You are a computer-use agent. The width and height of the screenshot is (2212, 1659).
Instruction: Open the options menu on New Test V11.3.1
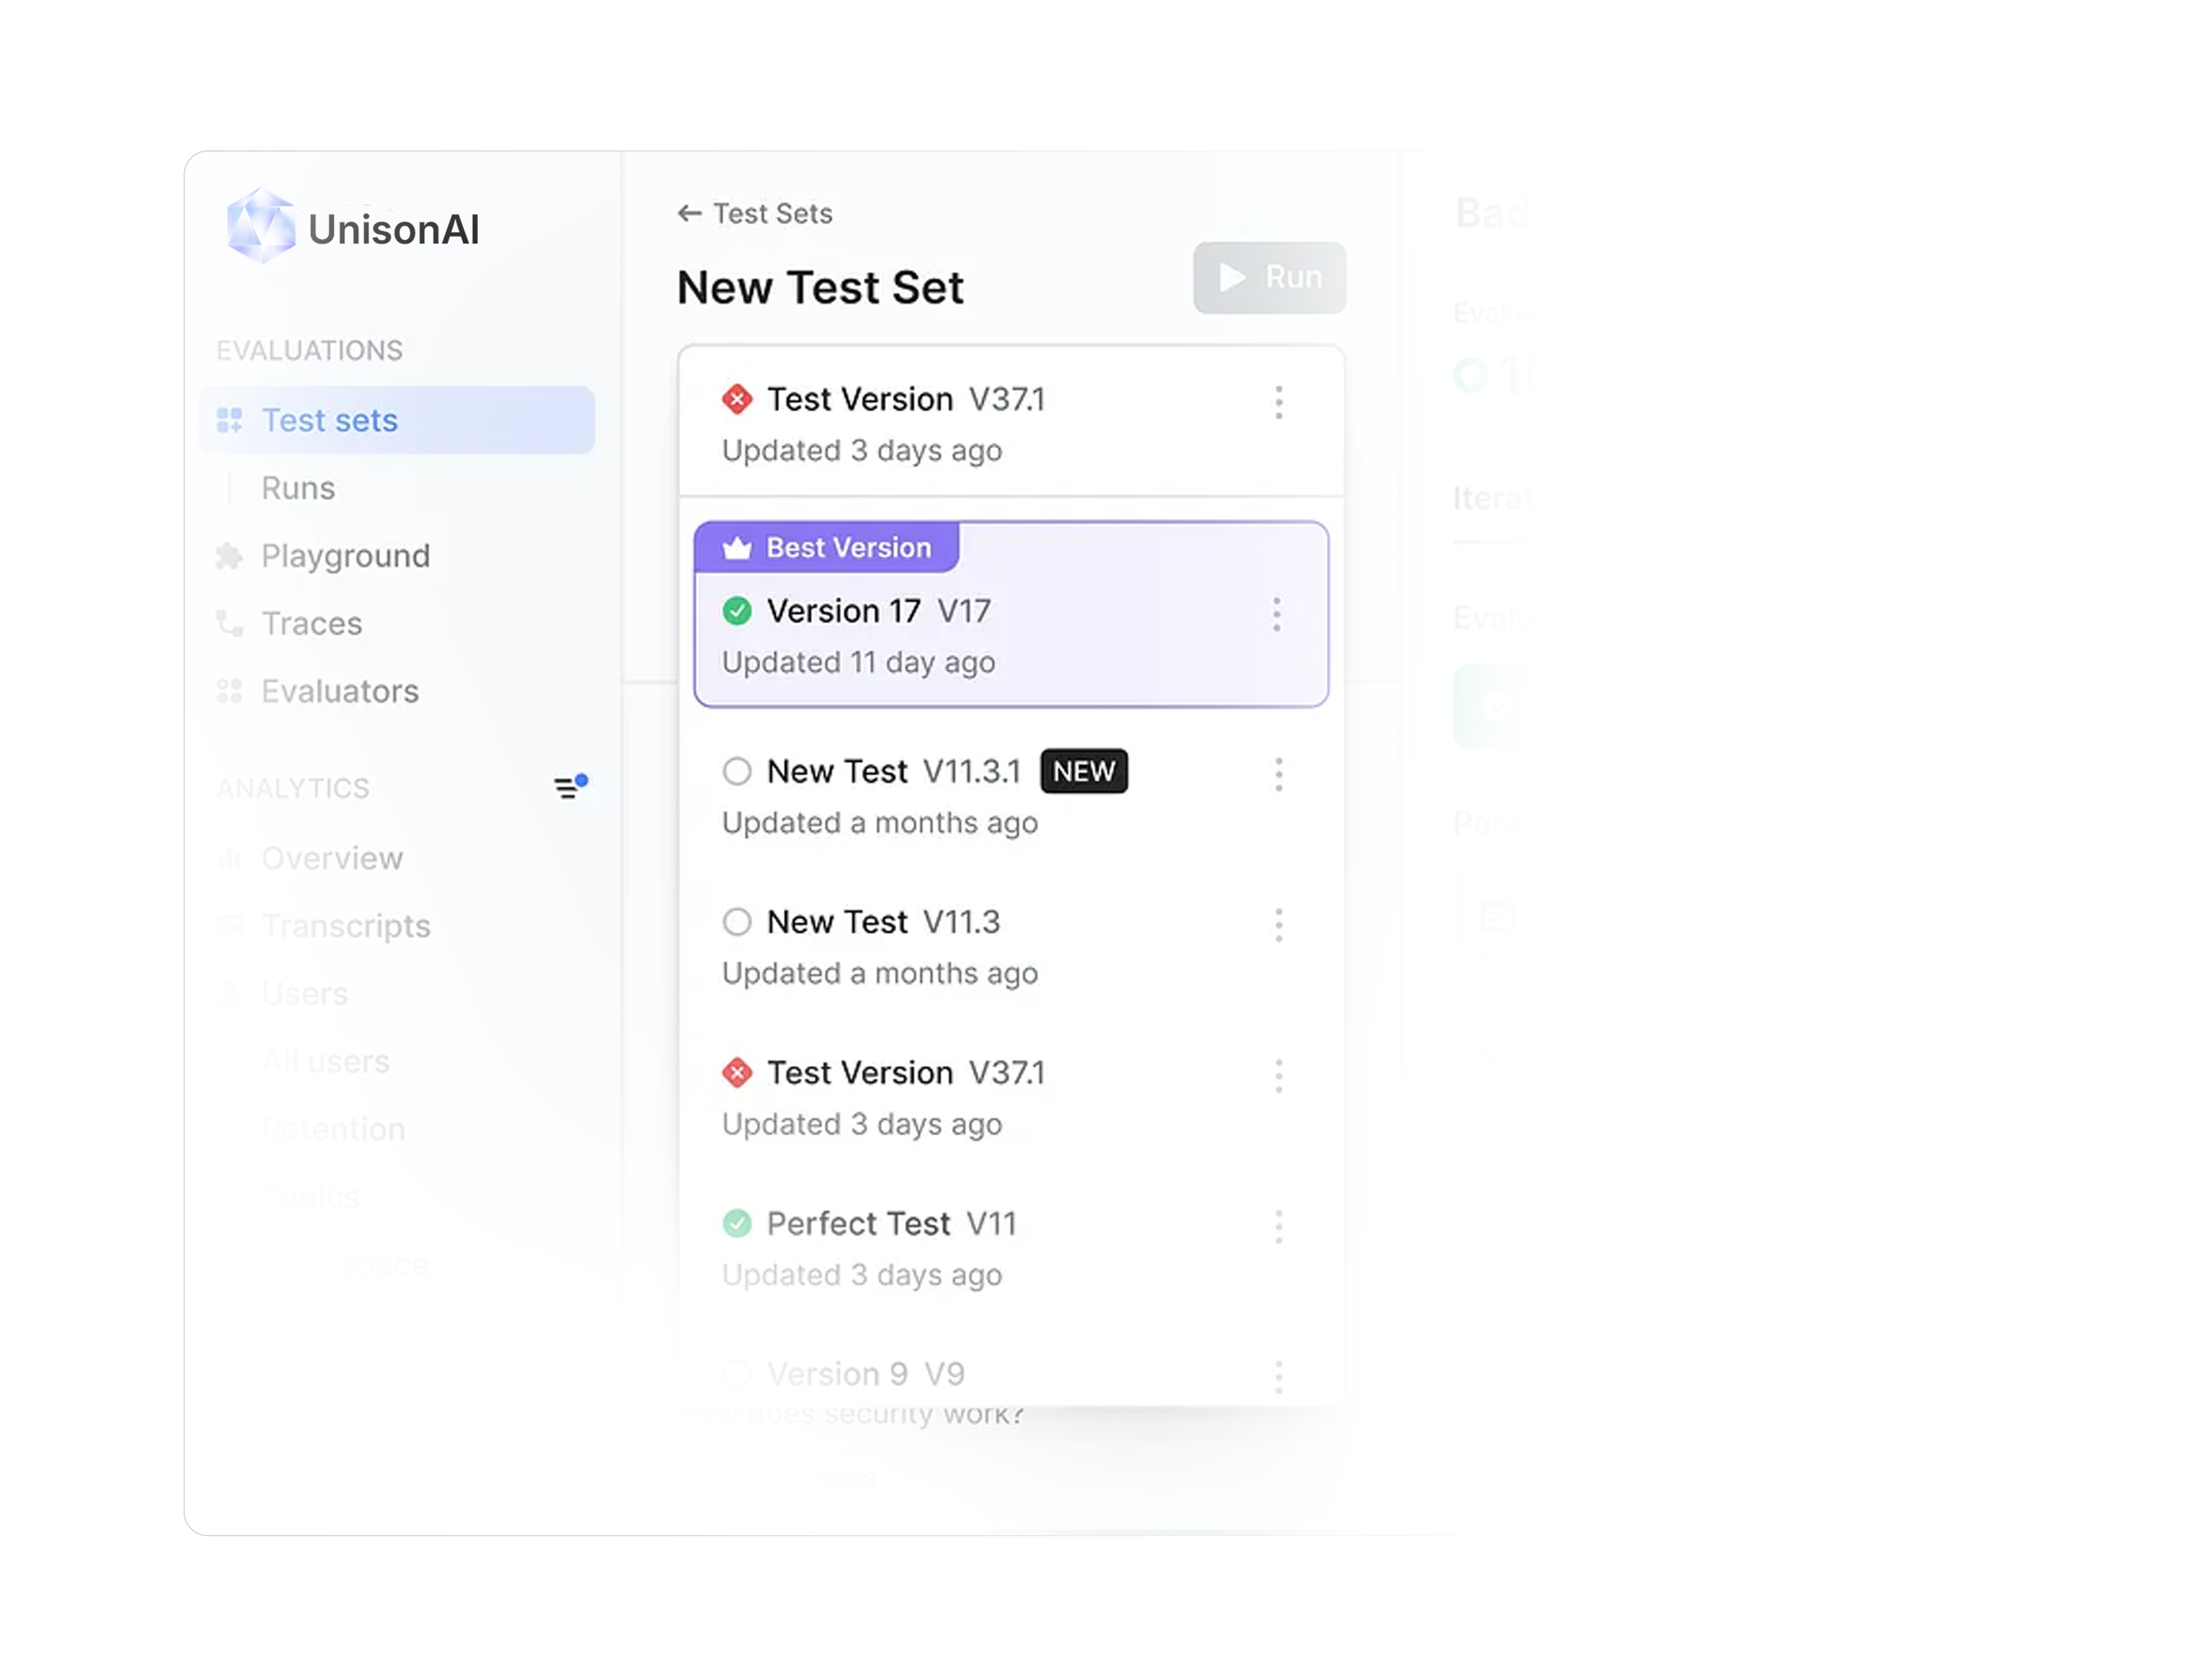(x=1278, y=775)
